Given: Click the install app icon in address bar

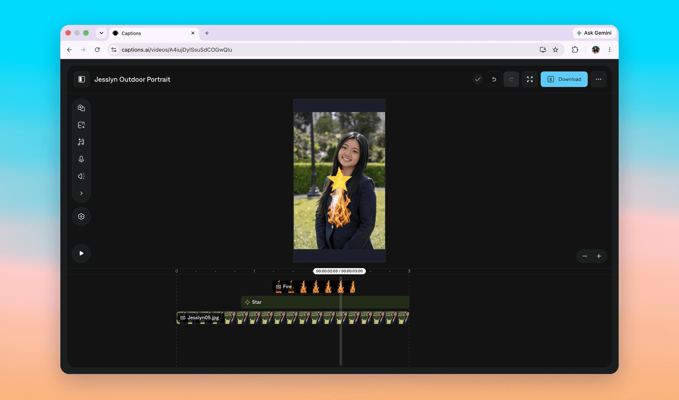Looking at the screenshot, I should [x=543, y=50].
